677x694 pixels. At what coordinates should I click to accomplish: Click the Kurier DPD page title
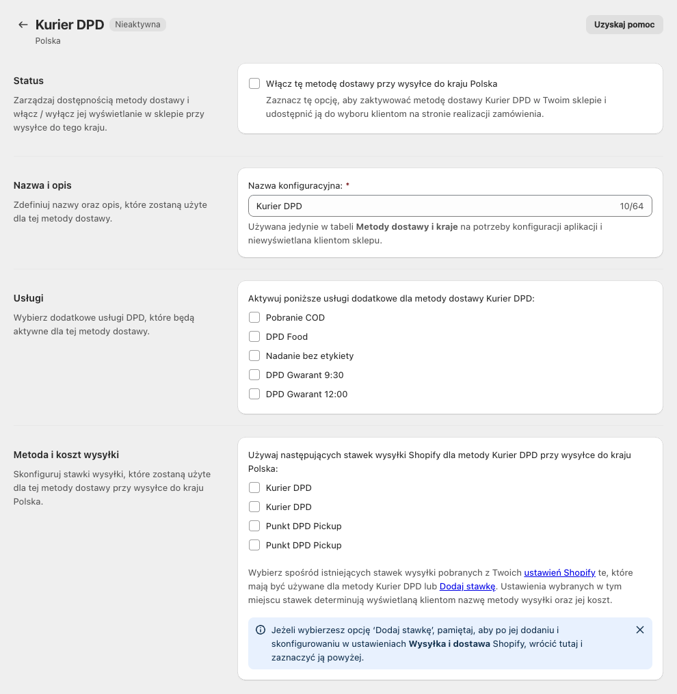(70, 25)
